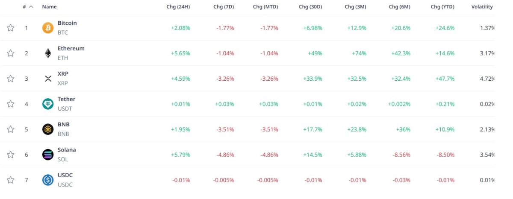Click the Solana logo icon

(x=48, y=155)
